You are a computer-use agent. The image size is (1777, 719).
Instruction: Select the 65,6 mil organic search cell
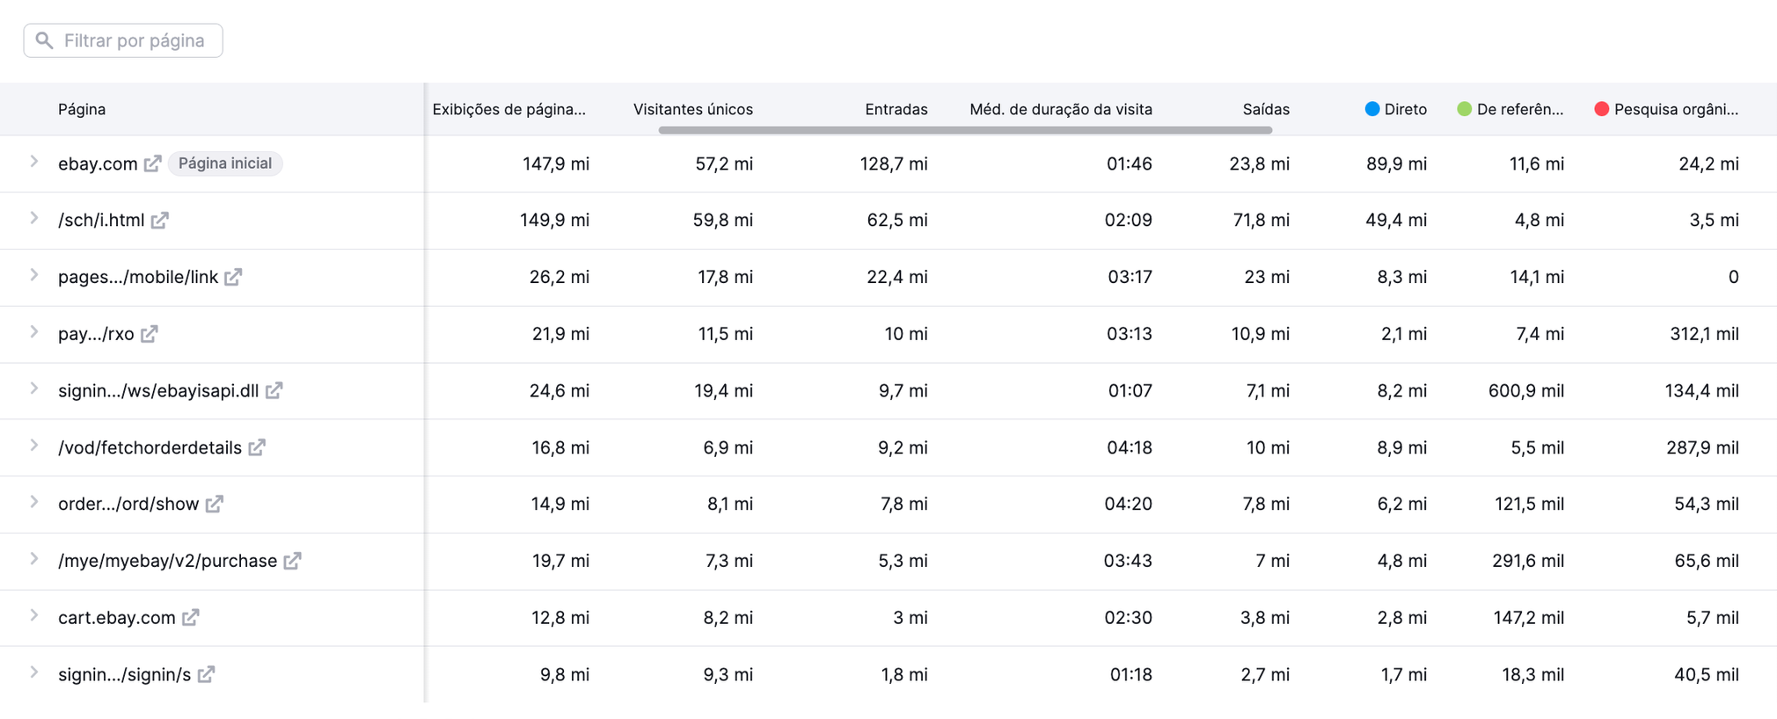coord(1707,561)
